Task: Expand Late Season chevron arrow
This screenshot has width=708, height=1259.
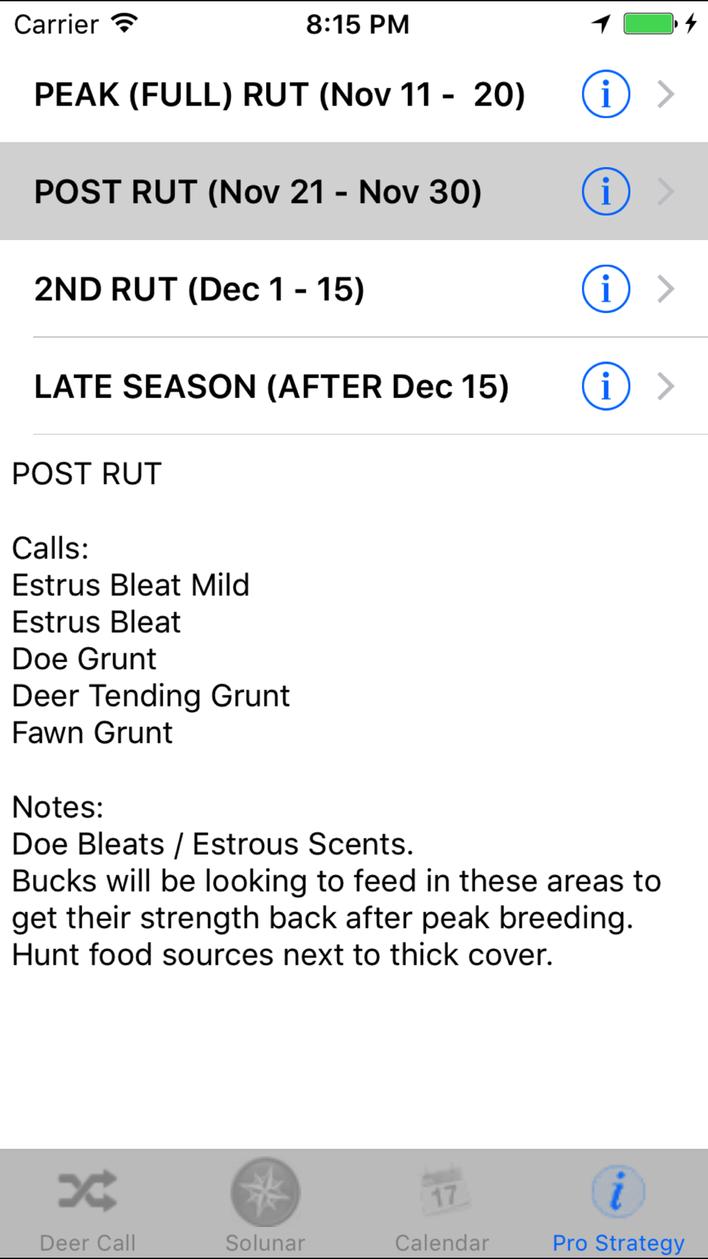Action: tap(666, 386)
